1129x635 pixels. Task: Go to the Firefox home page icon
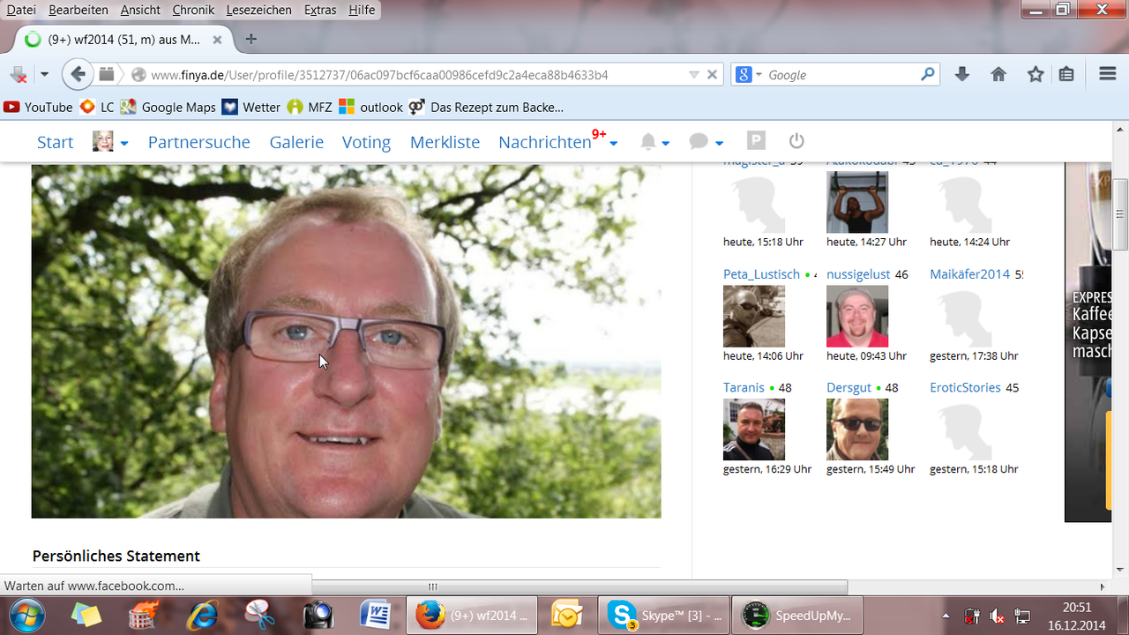coord(998,75)
